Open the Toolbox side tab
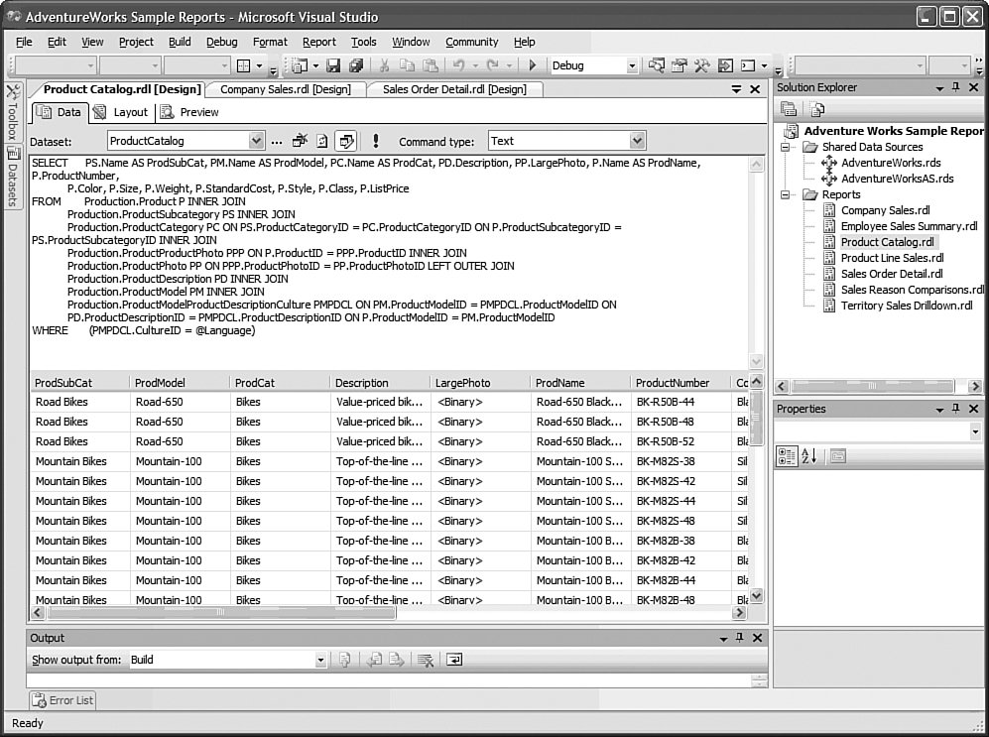The image size is (989, 737). point(12,112)
